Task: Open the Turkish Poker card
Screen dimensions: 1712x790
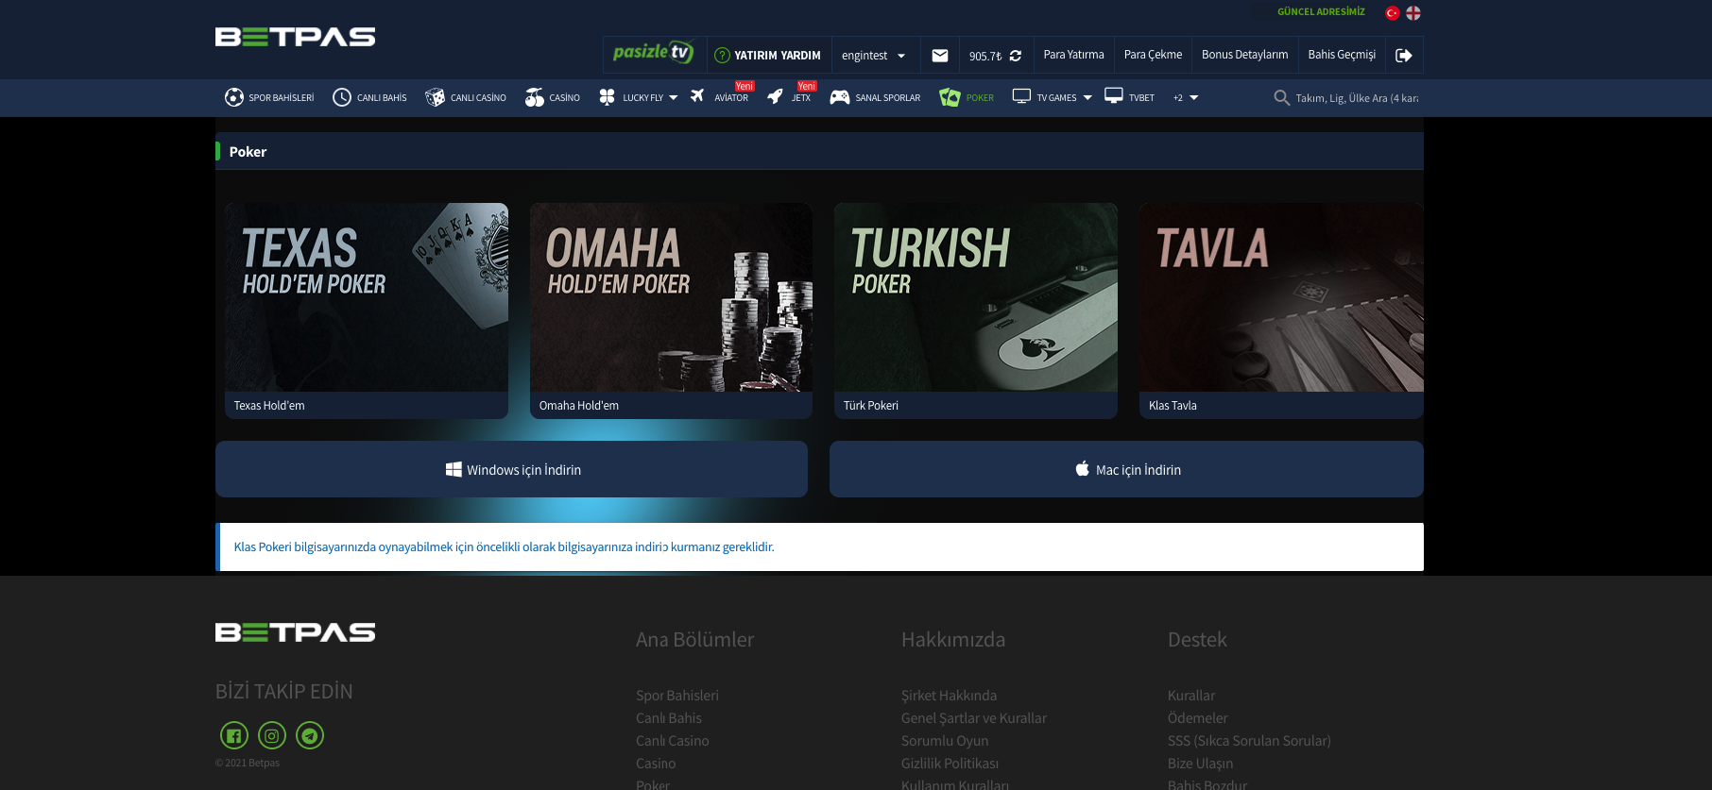Action: pos(976,297)
